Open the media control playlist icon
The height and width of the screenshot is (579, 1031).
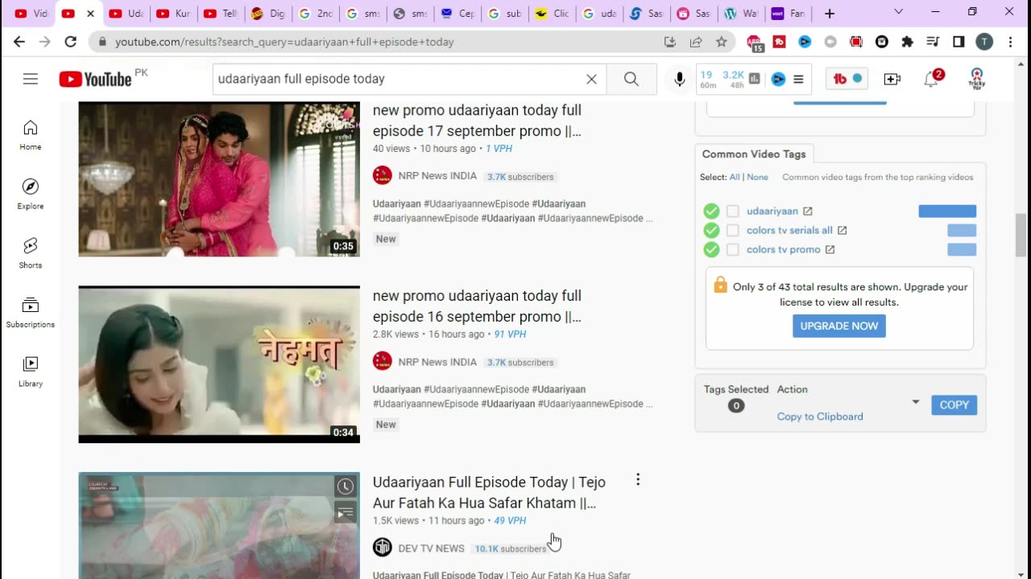point(933,42)
